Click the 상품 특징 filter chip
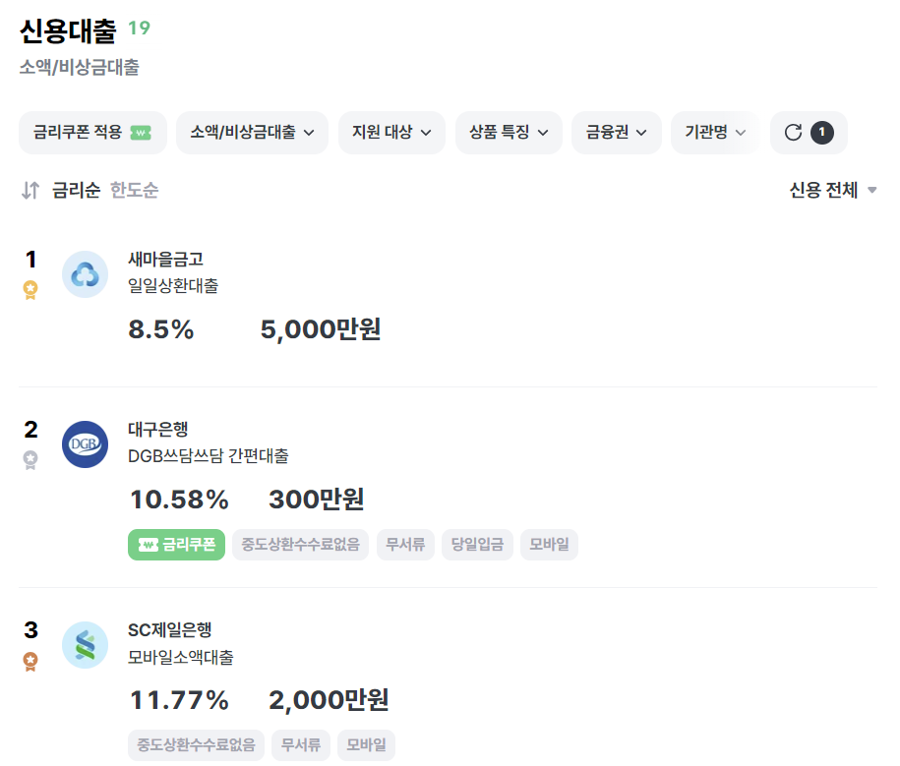 (509, 132)
